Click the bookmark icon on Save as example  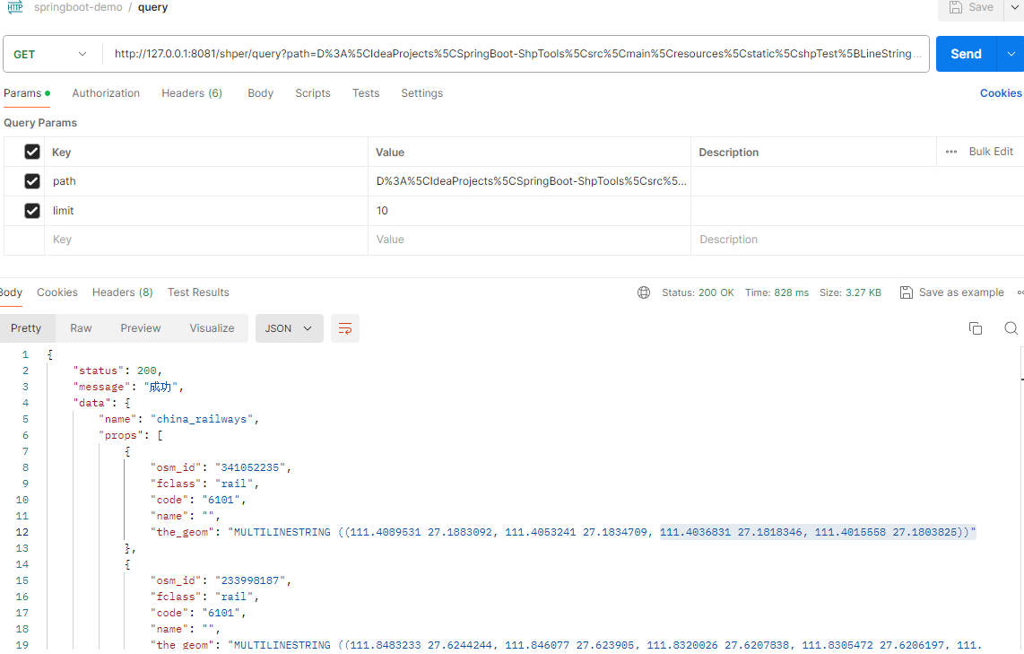click(x=906, y=292)
